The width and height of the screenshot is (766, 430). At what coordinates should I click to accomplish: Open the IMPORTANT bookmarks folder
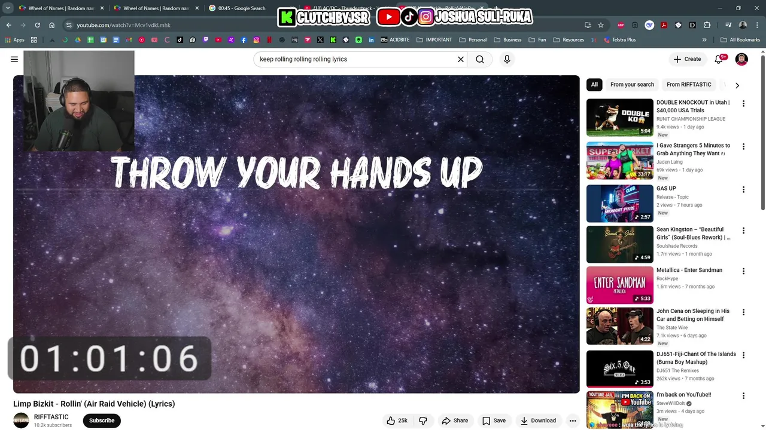(434, 40)
